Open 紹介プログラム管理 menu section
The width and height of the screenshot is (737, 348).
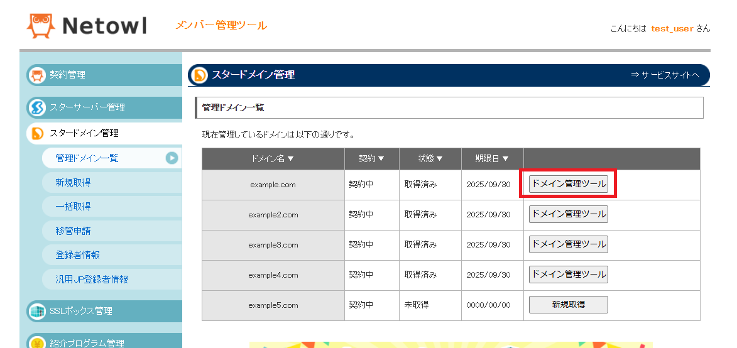[x=104, y=342]
